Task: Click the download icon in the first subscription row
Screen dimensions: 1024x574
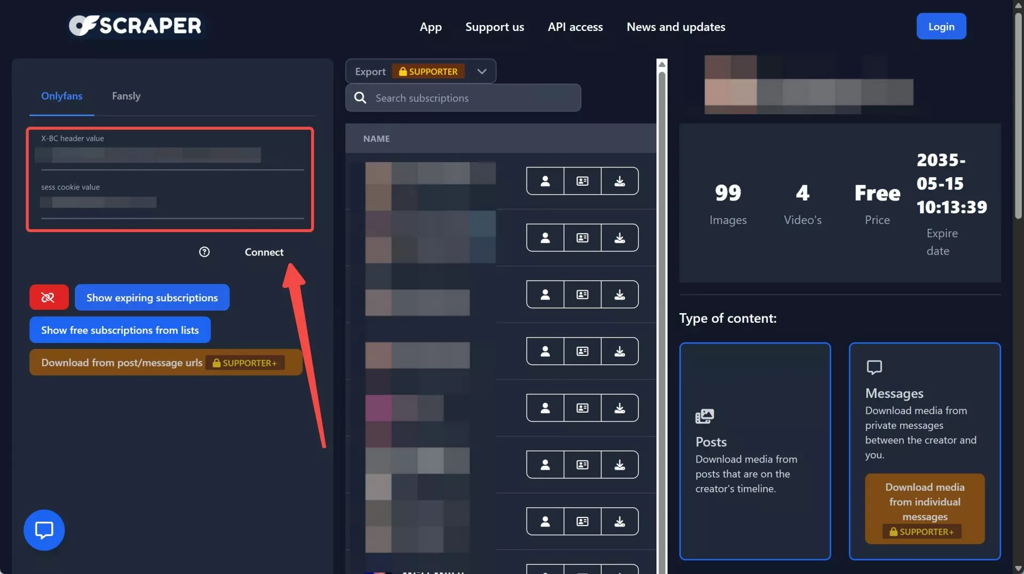Action: coord(620,181)
